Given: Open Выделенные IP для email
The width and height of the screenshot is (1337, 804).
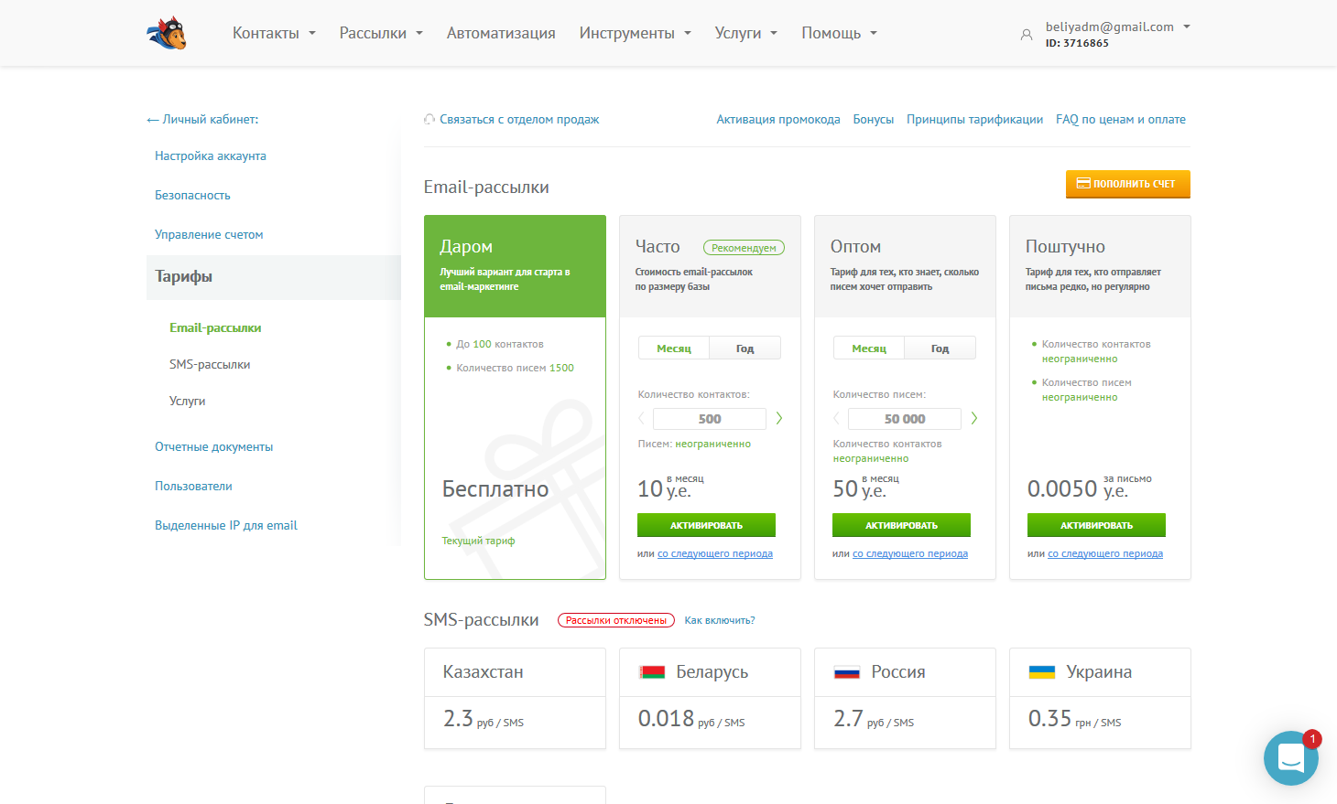Looking at the screenshot, I should [226, 526].
